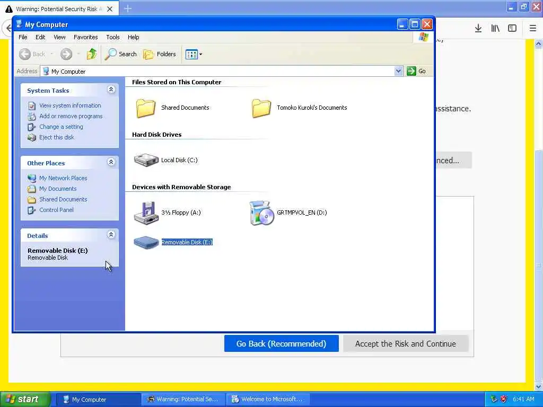The height and width of the screenshot is (407, 543).
Task: Open Firefox downloads arrow icon
Action: [478, 29]
